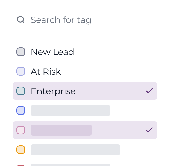Click empty space right of Enterprise label

pyautogui.click(x=109, y=91)
